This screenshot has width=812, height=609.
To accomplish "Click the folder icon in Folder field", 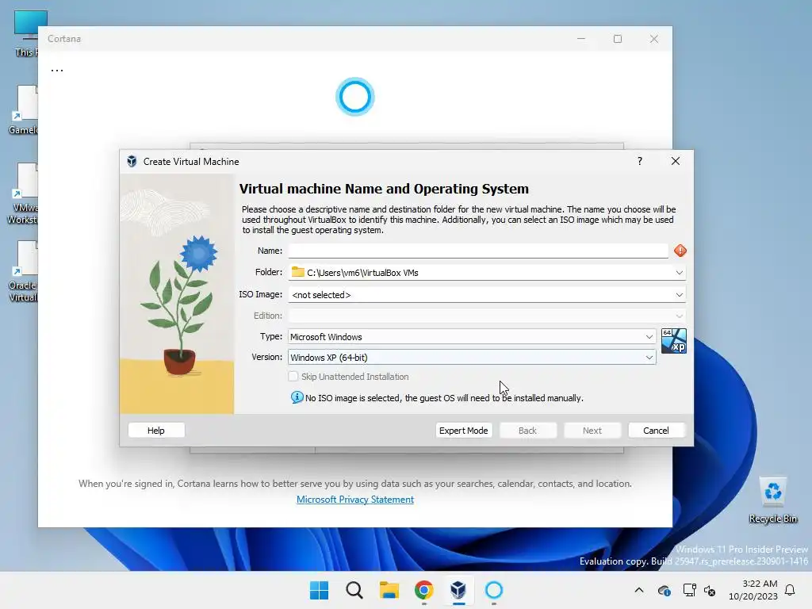I will 298,272.
